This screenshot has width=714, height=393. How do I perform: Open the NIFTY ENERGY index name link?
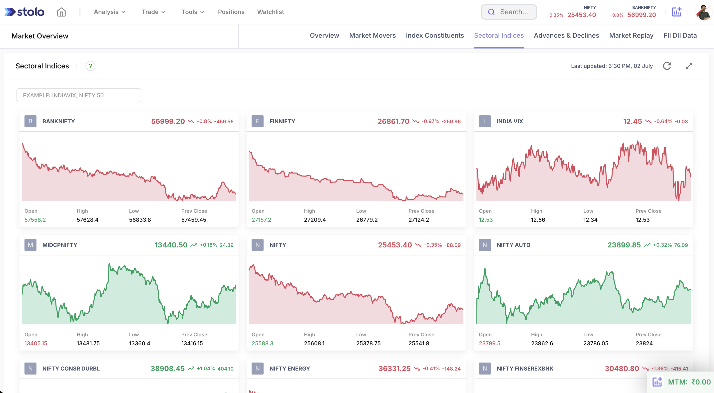[x=290, y=368]
